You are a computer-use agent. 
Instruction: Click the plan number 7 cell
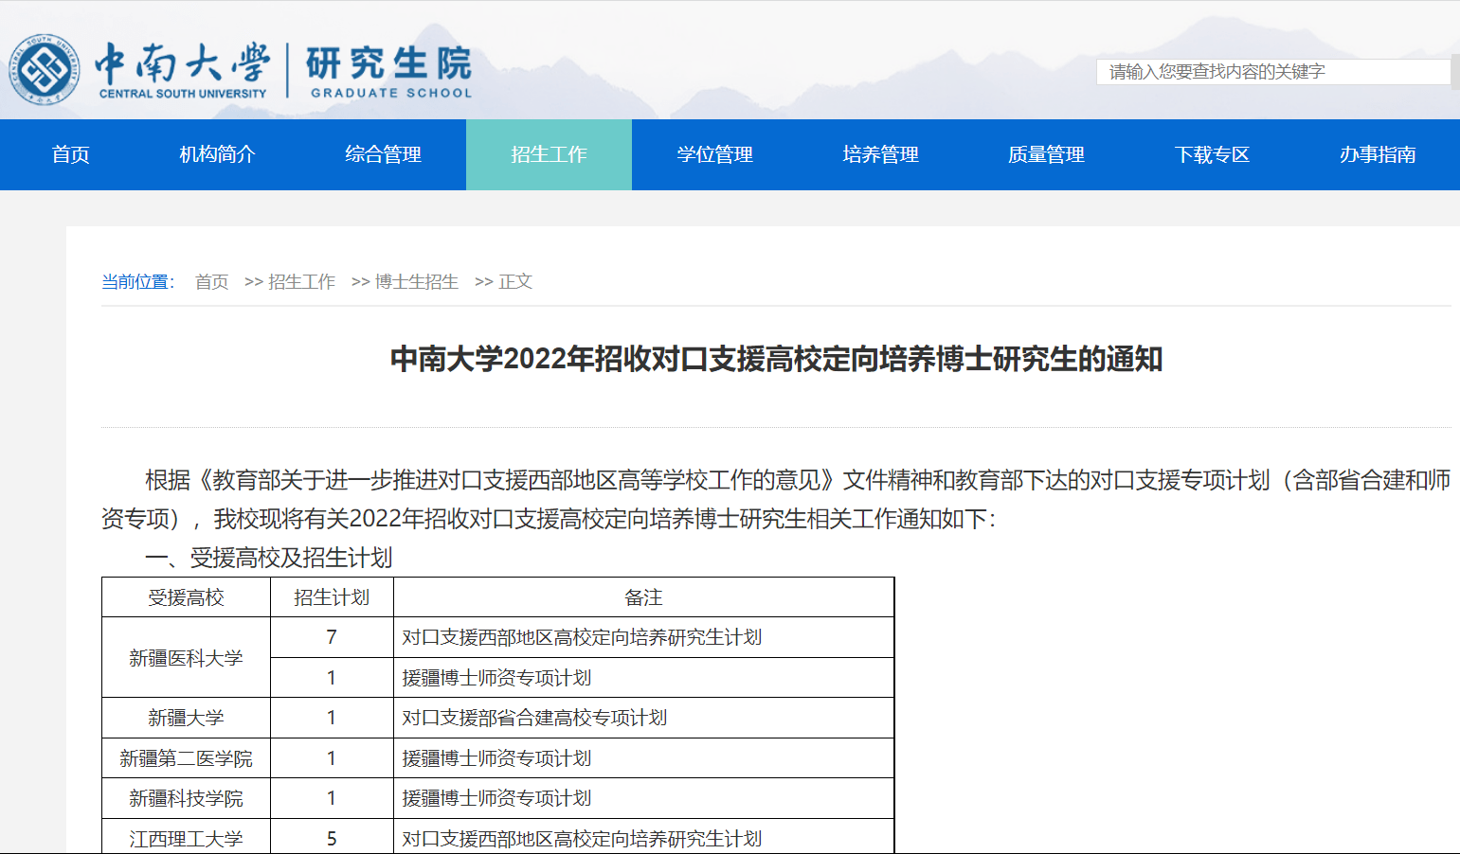(x=332, y=637)
